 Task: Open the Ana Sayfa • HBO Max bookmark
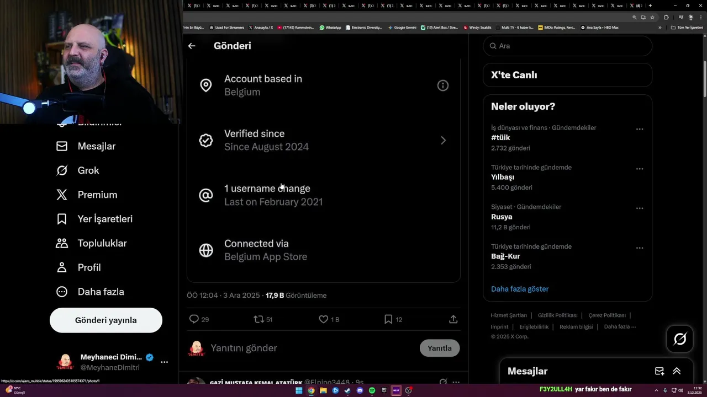point(599,27)
